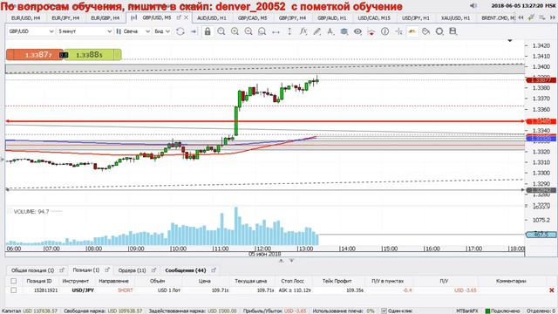Open the Свеча chart type dropdown
558x314 pixels.
coord(133,31)
